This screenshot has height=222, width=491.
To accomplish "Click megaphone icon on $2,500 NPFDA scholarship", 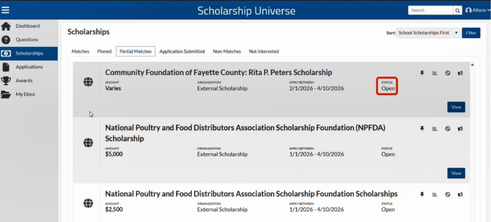I will click(461, 194).
